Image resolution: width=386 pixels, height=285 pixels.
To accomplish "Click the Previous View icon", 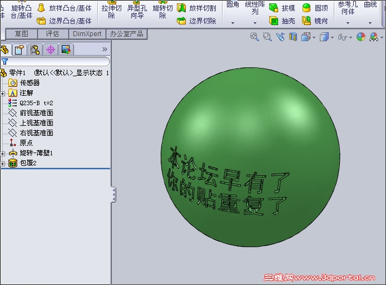I will coord(280,37).
